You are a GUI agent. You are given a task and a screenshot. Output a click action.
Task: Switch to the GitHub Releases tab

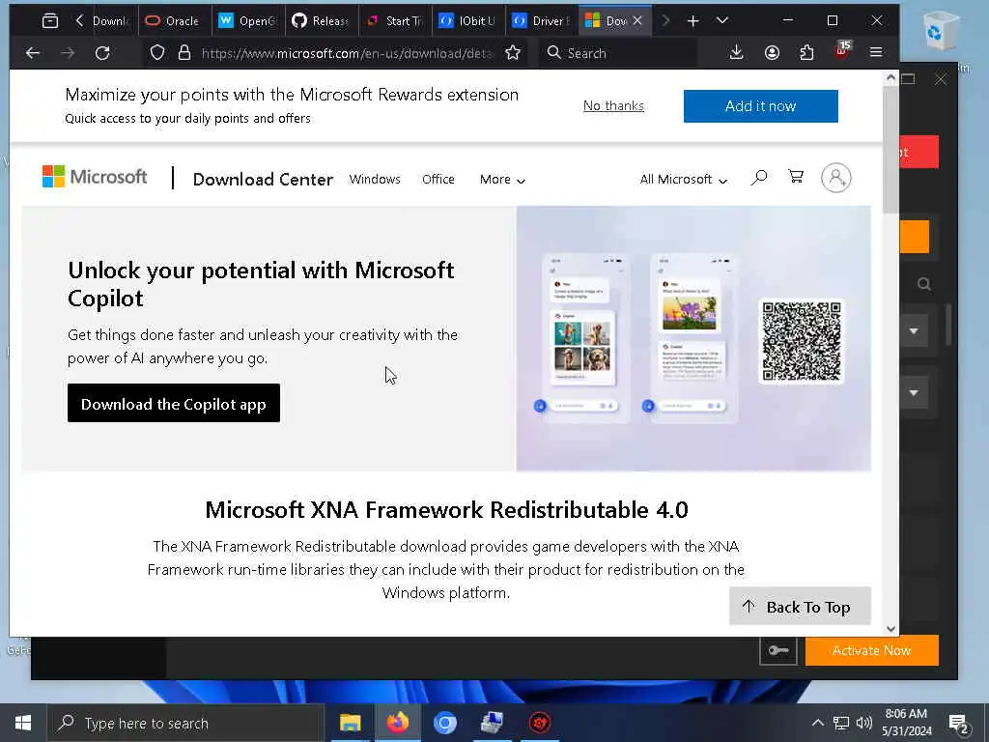321,21
